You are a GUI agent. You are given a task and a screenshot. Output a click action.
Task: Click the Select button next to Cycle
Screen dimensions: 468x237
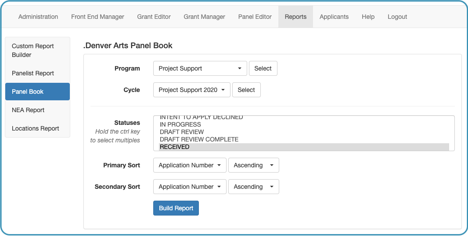tap(246, 90)
